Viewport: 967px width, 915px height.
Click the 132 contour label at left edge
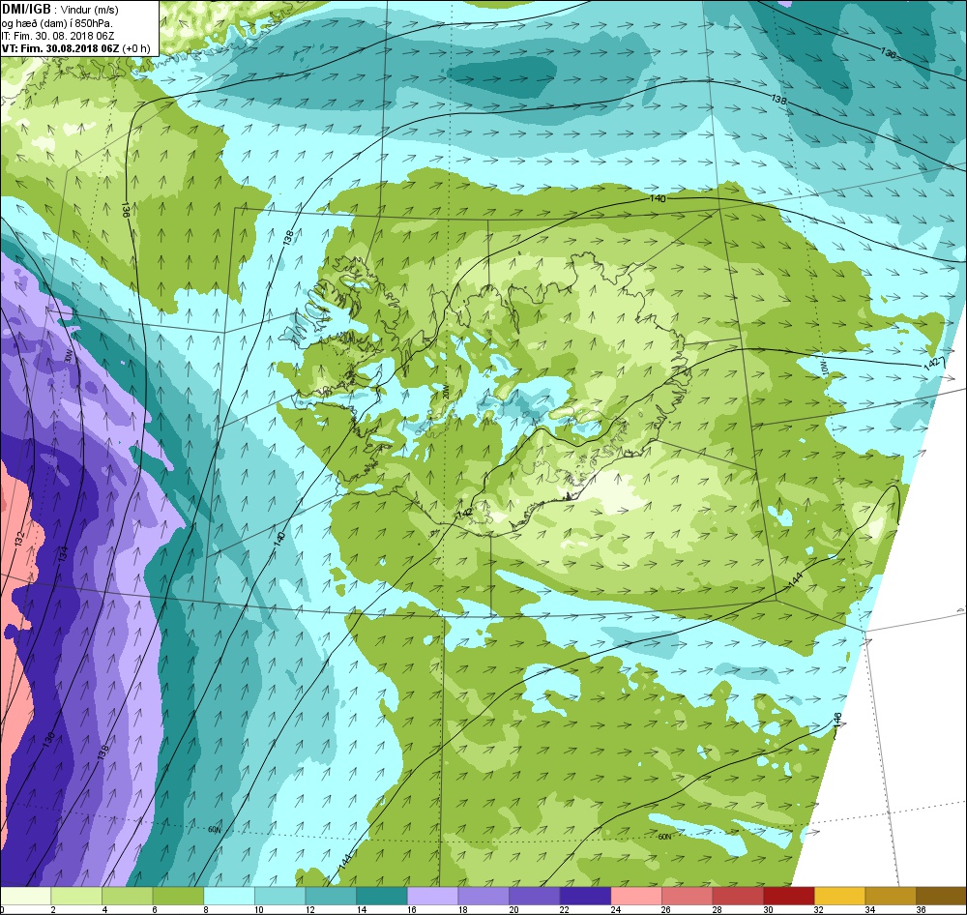(19, 539)
